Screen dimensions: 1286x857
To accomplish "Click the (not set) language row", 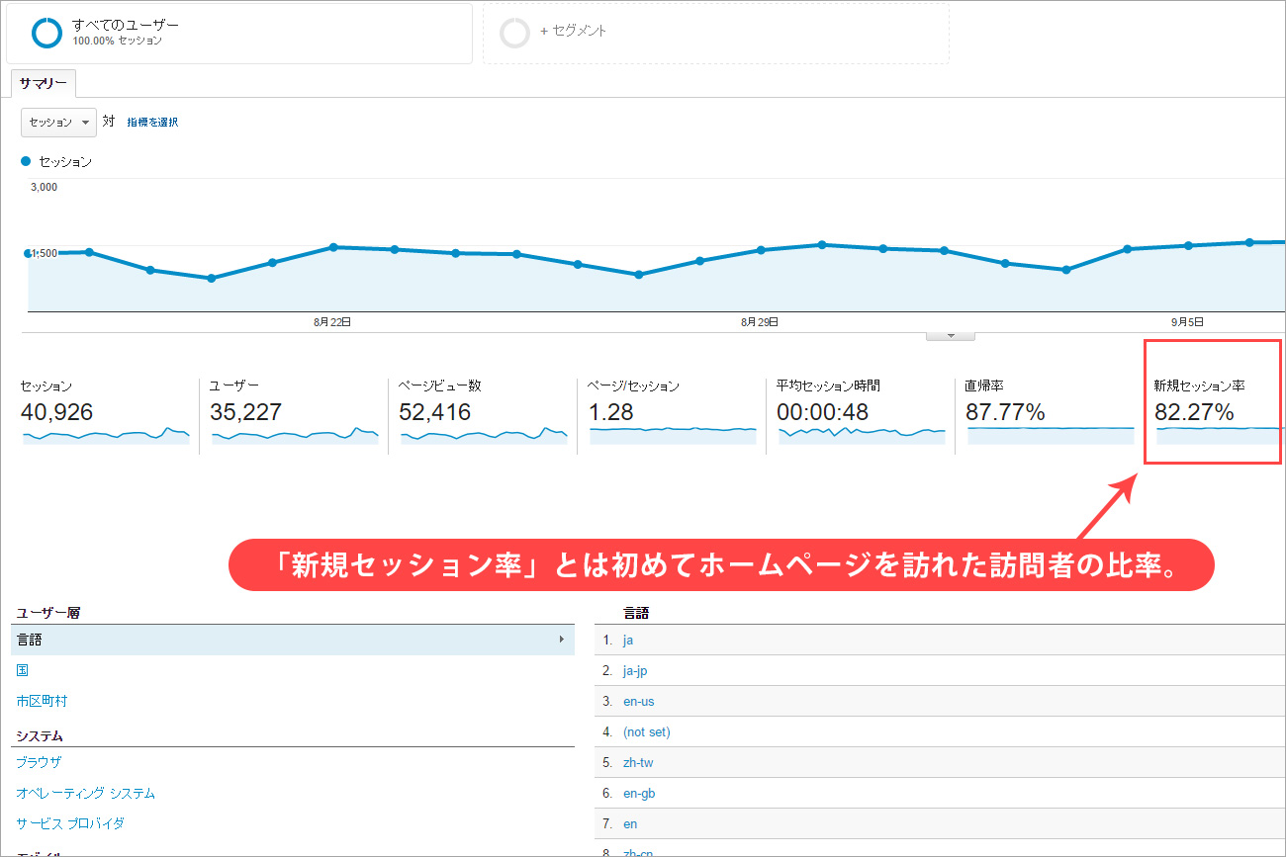I will (940, 731).
